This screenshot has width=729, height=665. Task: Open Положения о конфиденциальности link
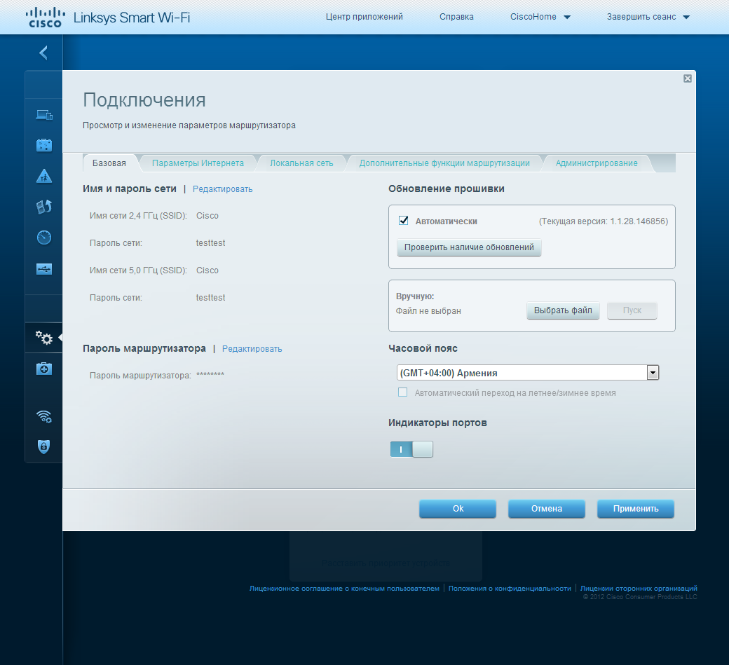coord(510,589)
